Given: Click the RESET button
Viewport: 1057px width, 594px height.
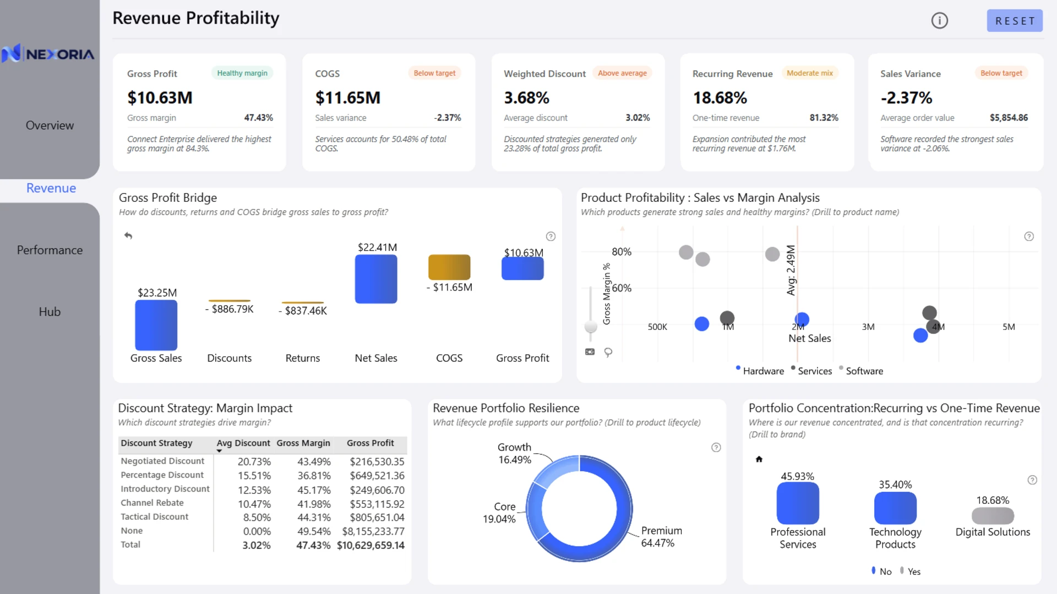Looking at the screenshot, I should click(1015, 21).
